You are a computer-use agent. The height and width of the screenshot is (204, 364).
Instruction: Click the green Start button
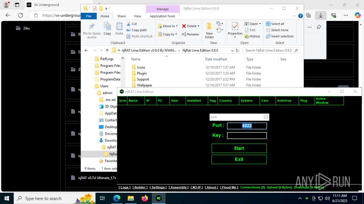click(x=239, y=148)
